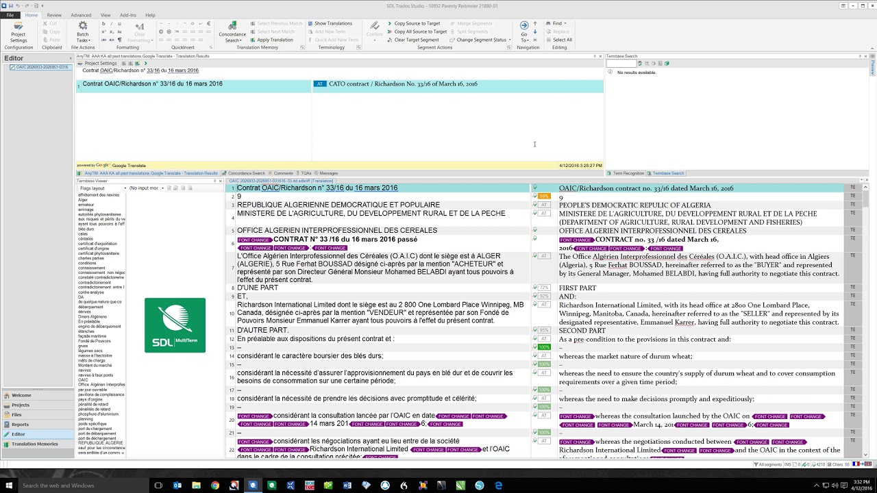Click Clear Formatting in the ribbon
This screenshot has width=877, height=493.
[x=140, y=32]
